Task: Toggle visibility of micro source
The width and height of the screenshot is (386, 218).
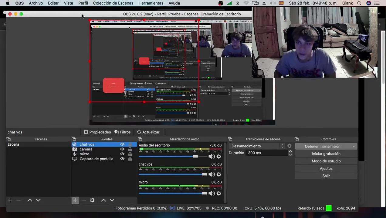Action: tap(122, 154)
